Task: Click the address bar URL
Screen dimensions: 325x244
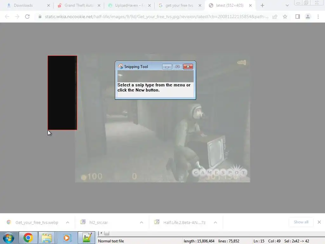Action: [156, 17]
